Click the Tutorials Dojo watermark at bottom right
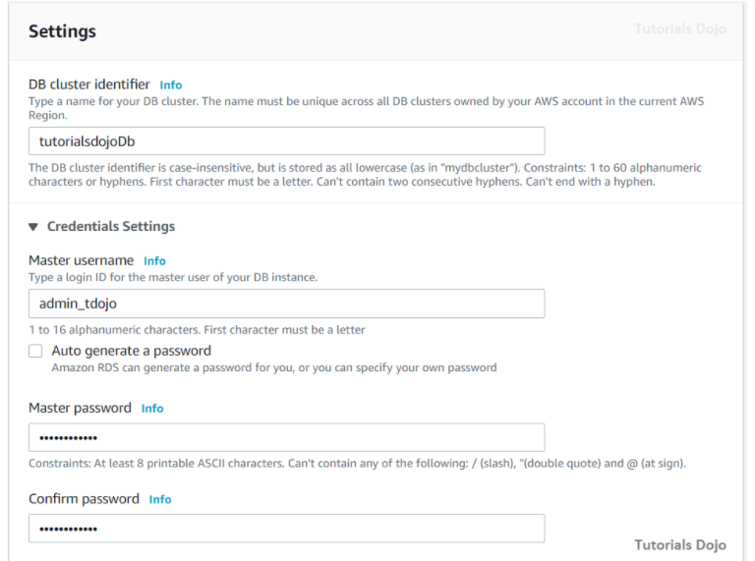The height and width of the screenshot is (561, 755). click(x=679, y=545)
